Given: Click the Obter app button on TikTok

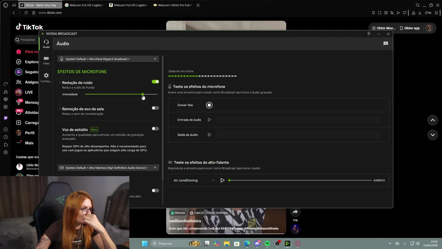Looking at the screenshot, I should (410, 28).
